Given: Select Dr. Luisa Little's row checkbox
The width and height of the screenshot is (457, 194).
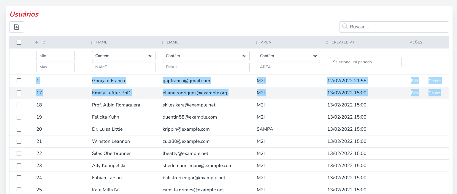Looking at the screenshot, I should coord(19,129).
